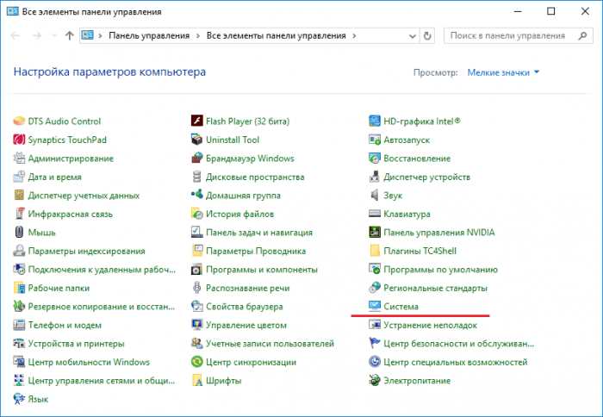Open Подключения к удаленным рабоч... link

(102, 270)
